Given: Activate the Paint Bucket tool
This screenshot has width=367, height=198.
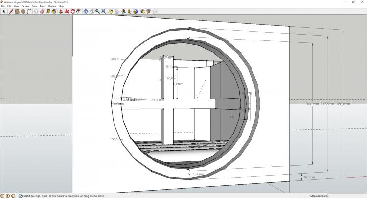Looking at the screenshot, I should (x=53, y=11).
